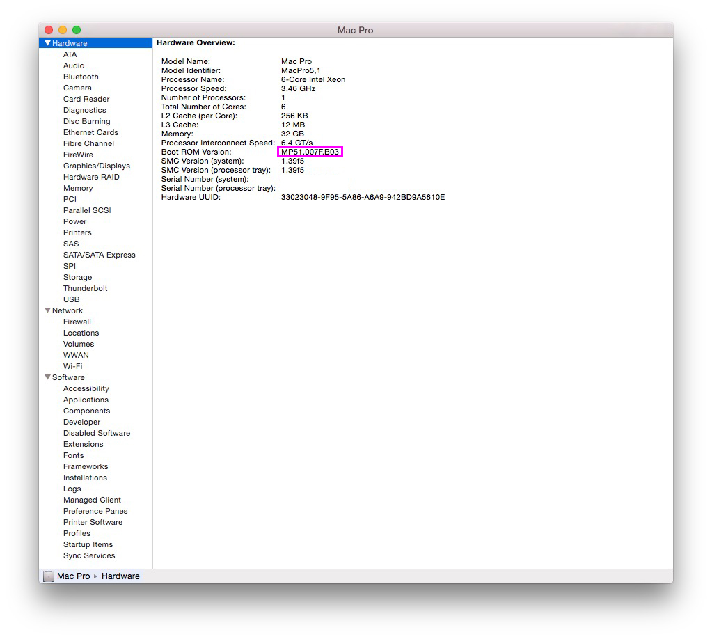Open Frameworks under Software
Image resolution: width=712 pixels, height=639 pixels.
pos(86,466)
